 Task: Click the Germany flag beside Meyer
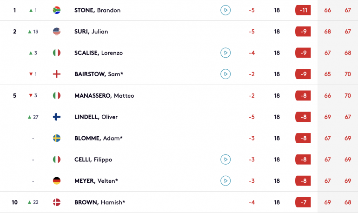coord(57,180)
